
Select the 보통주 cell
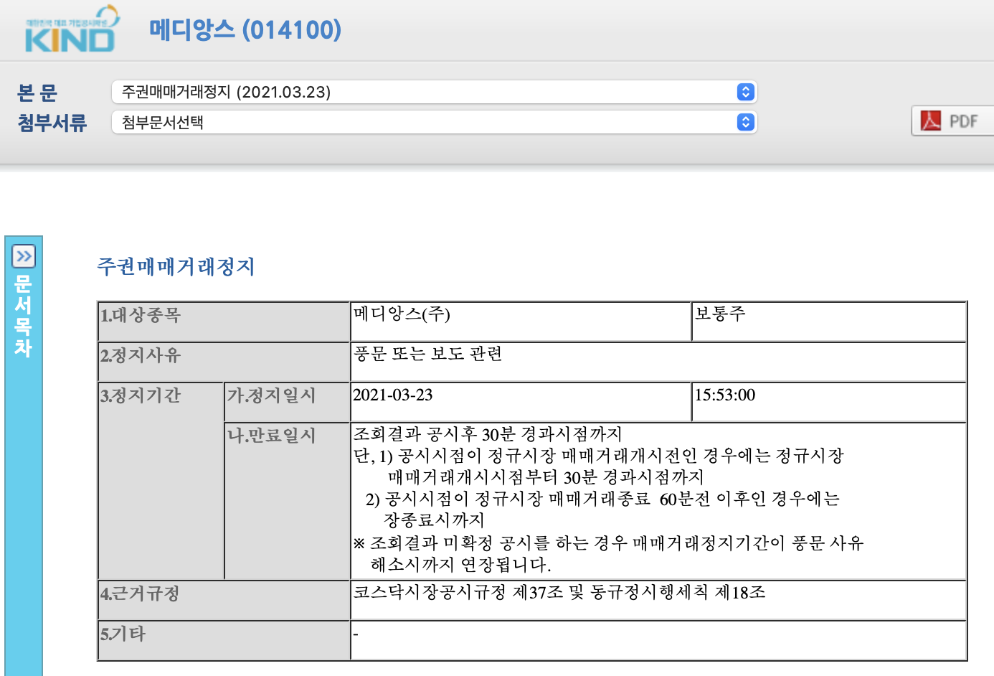point(829,321)
